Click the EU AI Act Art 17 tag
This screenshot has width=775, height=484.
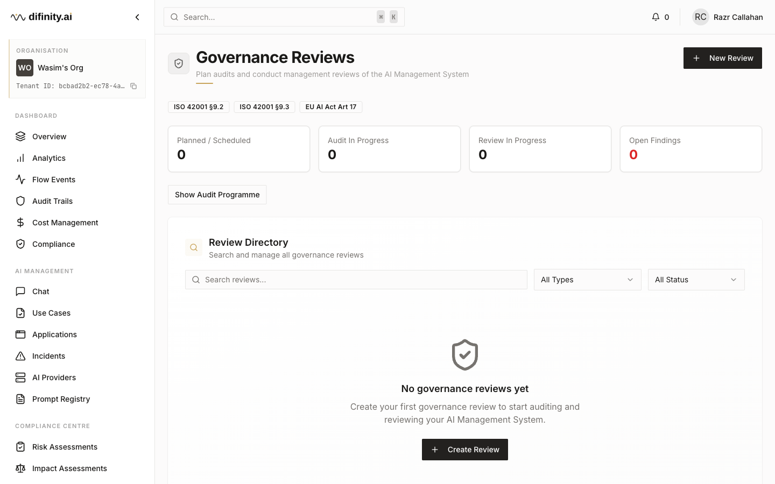[331, 107]
